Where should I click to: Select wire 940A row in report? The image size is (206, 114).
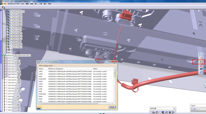(76, 97)
